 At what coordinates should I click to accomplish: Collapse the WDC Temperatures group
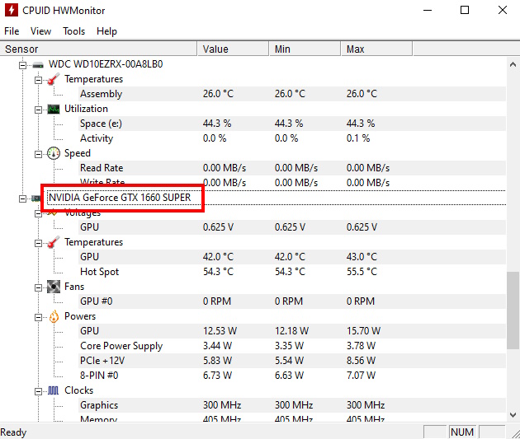[39, 80]
